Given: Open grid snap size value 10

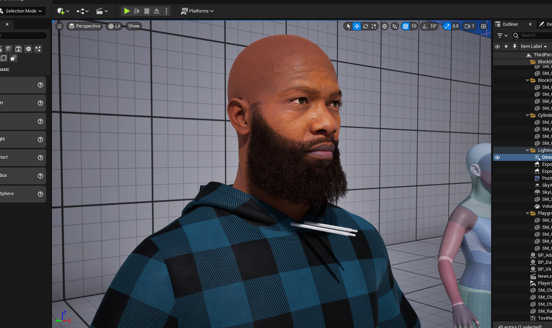Looking at the screenshot, I should [x=414, y=26].
